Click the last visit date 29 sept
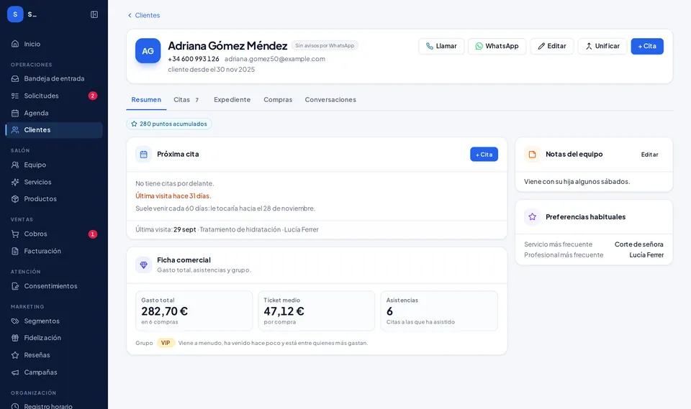 tap(185, 229)
